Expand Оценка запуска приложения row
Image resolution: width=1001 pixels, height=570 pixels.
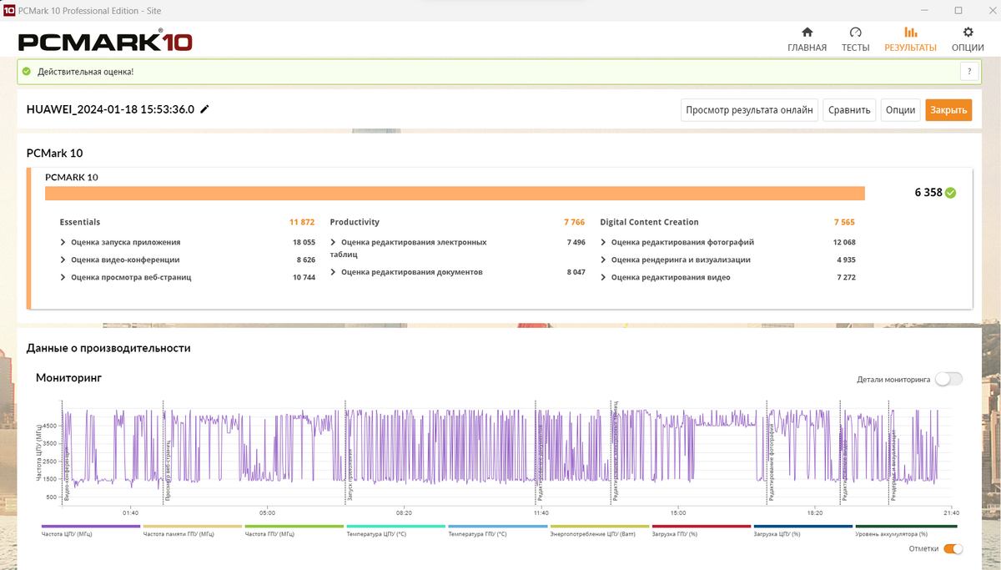pyautogui.click(x=187, y=242)
